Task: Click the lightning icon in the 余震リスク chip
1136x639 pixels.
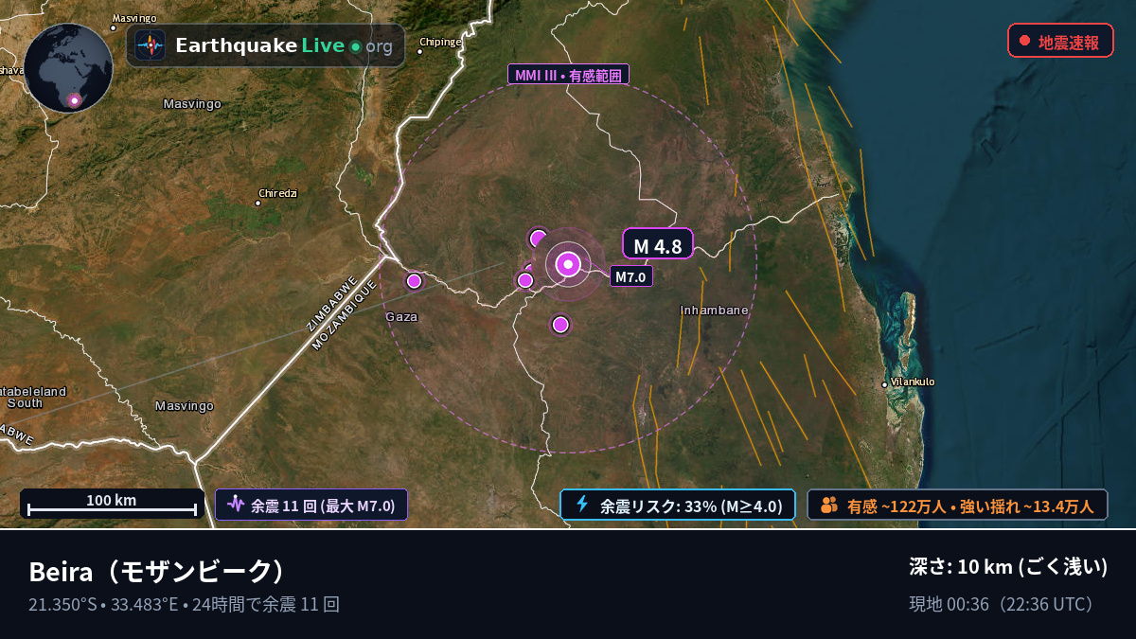Action: (582, 505)
